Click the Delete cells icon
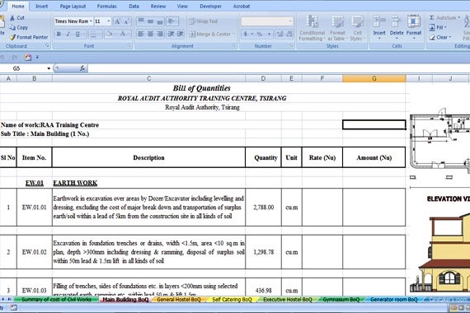The width and height of the screenshot is (470, 313). click(397, 22)
